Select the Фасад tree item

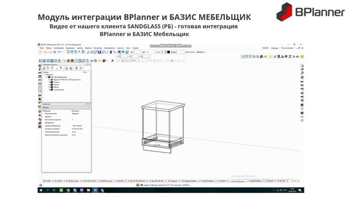pyautogui.click(x=56, y=87)
